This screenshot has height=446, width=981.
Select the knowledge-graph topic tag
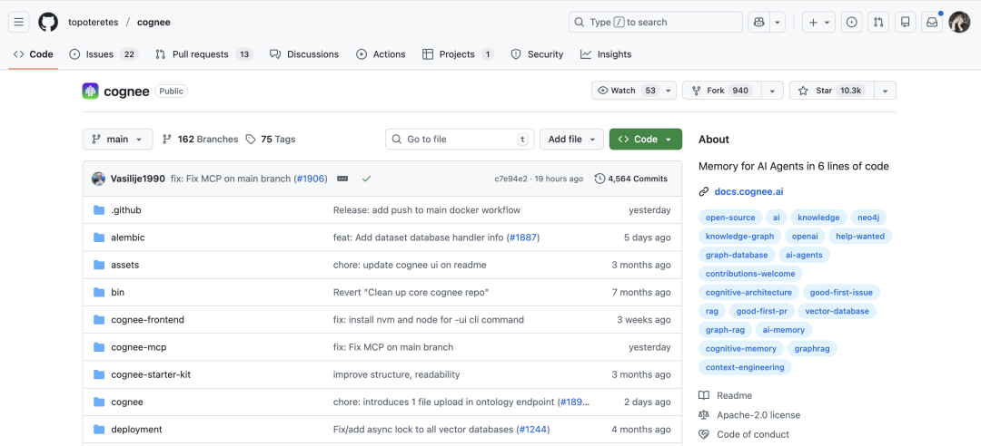(739, 236)
